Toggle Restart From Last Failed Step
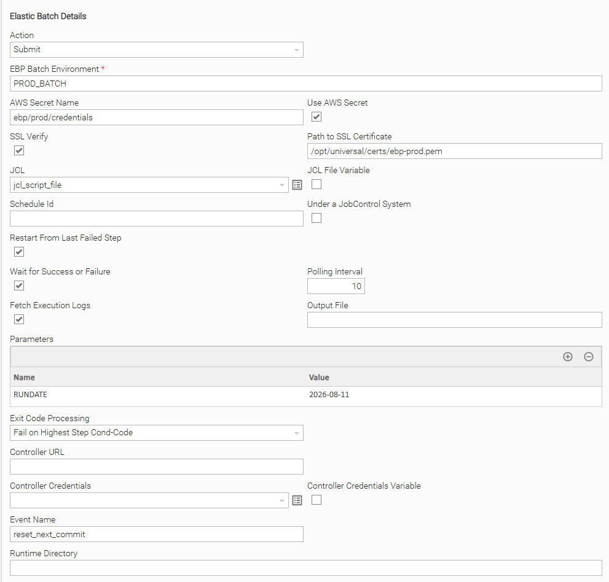The image size is (609, 582). pos(19,252)
